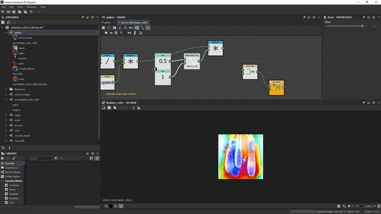381x214 pixels.
Task: Pin the Graph panel
Action: pos(304,17)
